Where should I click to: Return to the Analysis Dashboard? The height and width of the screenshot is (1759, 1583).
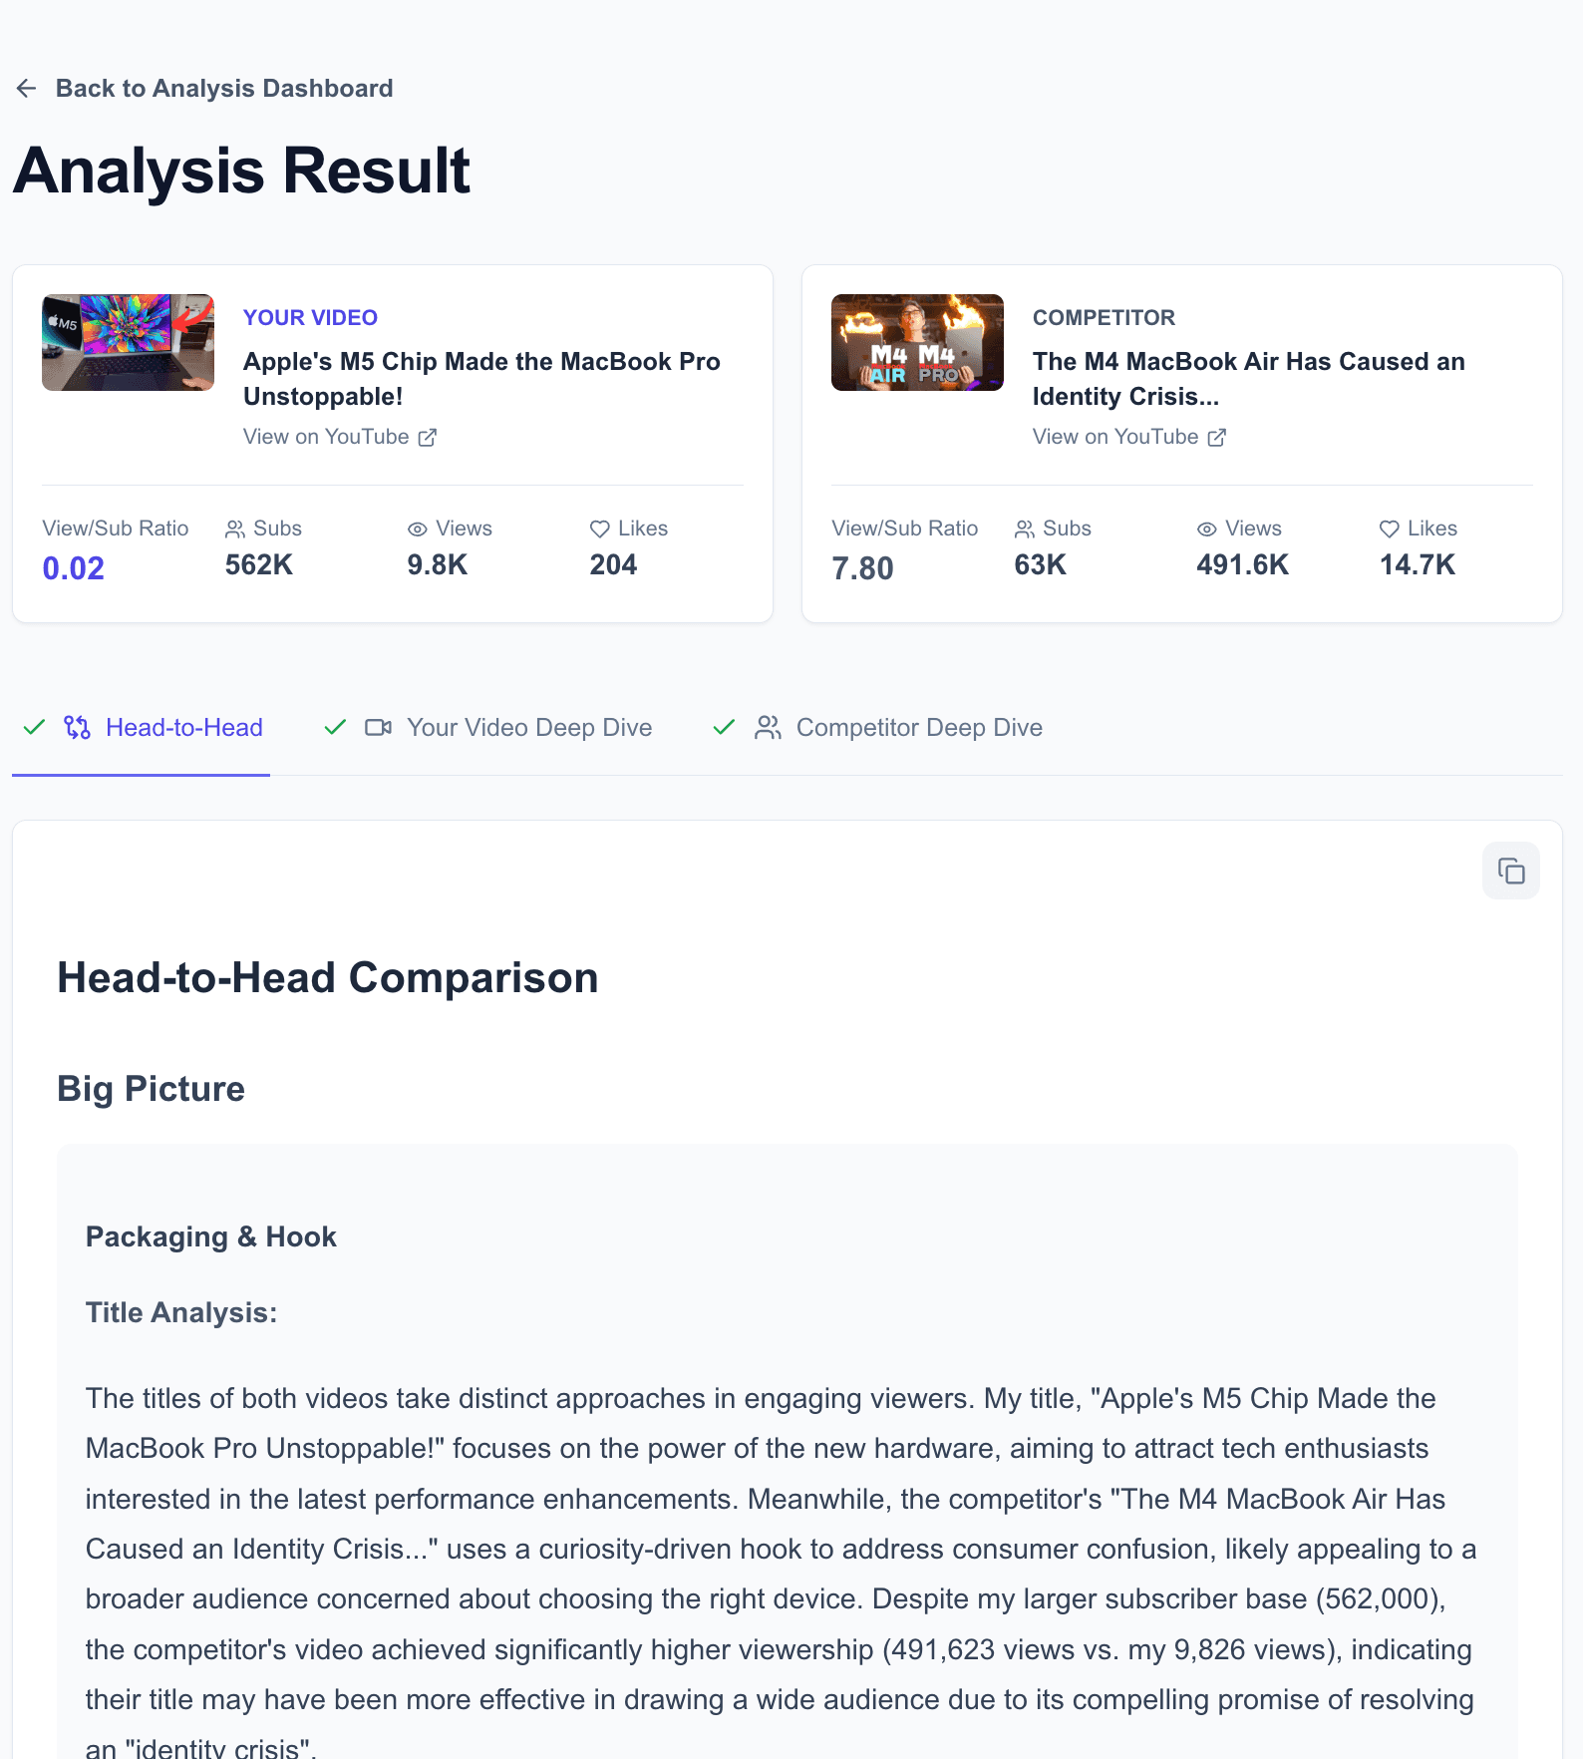[224, 88]
